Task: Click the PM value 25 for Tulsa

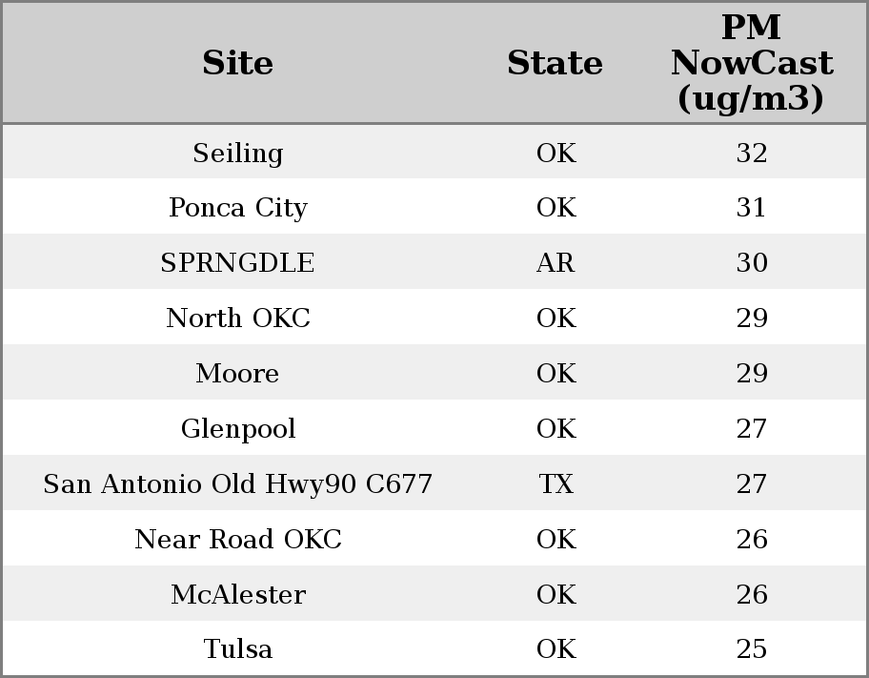Action: [751, 649]
